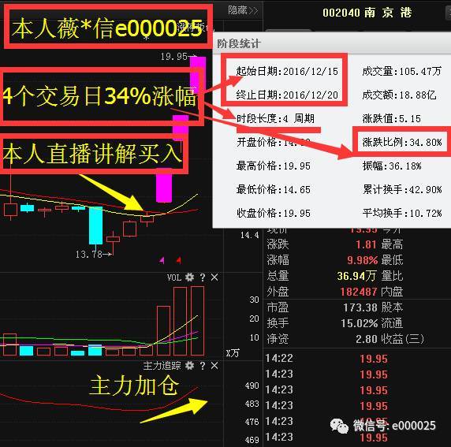The image size is (451, 447).
Task: Click the 490 axis value in 主力追踪
Action: [x=252, y=386]
